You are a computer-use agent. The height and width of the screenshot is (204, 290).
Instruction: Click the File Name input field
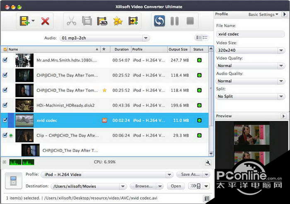(250, 34)
